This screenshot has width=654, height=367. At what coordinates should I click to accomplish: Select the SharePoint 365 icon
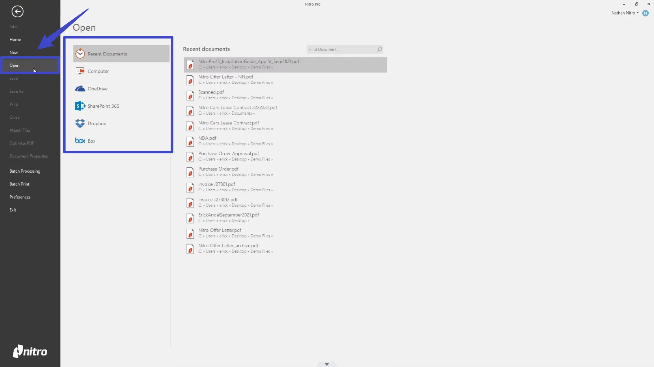click(80, 106)
